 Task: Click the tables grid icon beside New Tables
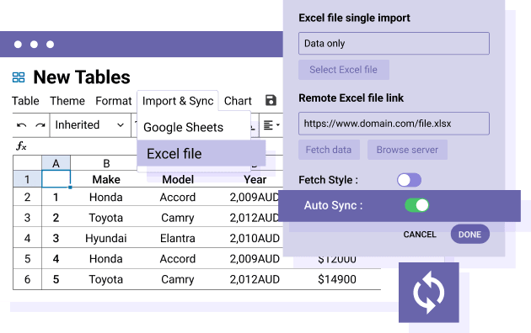coord(19,77)
